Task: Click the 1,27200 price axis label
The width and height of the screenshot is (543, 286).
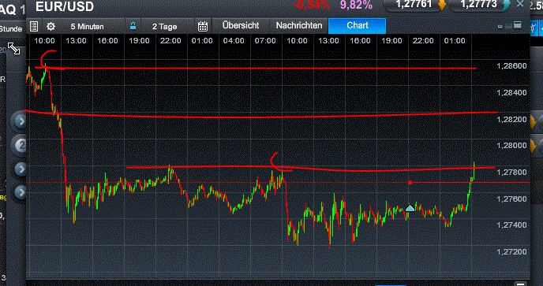Action: [x=511, y=252]
